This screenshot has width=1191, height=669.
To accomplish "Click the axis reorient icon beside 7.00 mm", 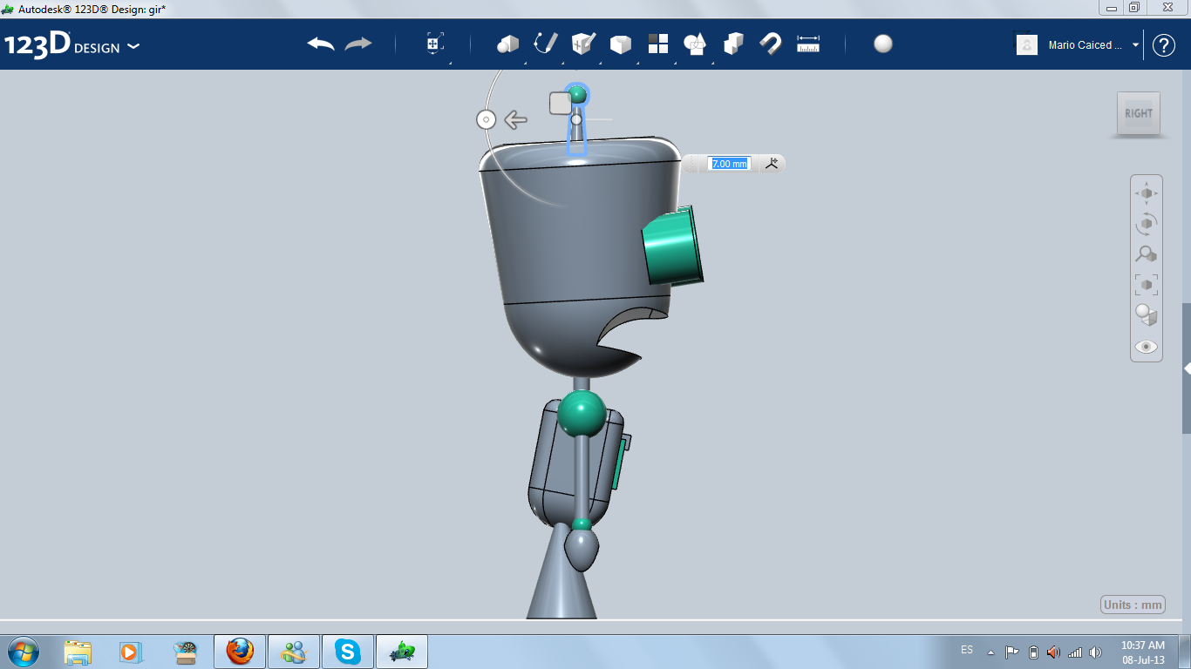I will pyautogui.click(x=772, y=163).
